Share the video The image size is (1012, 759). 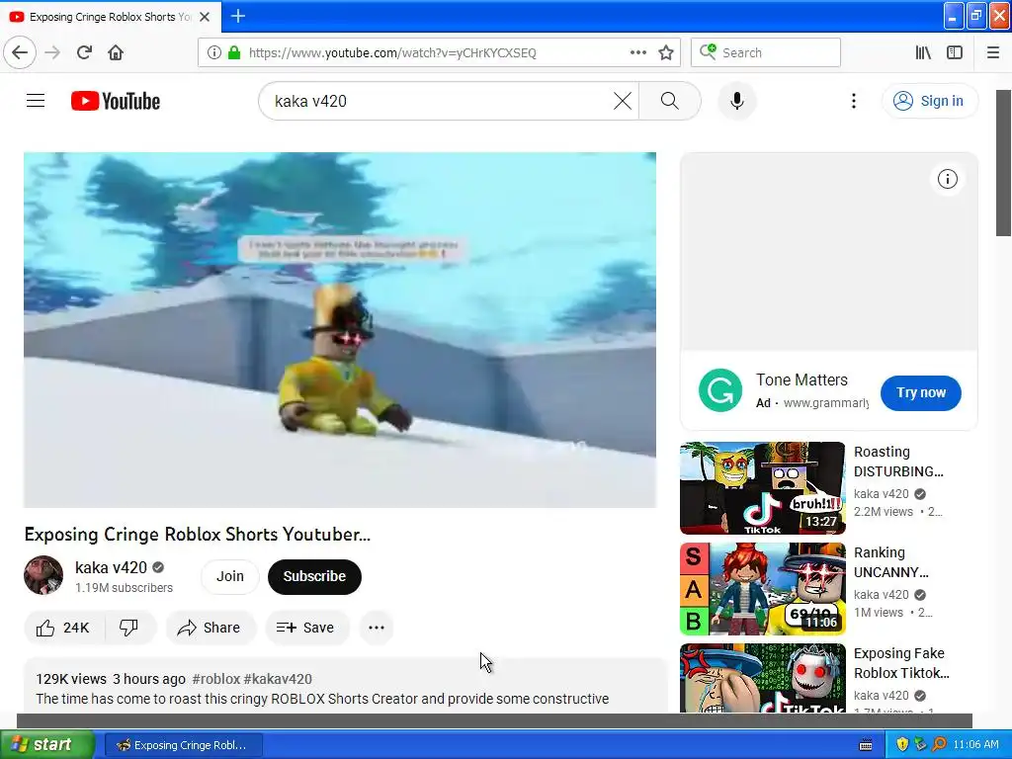click(x=211, y=628)
